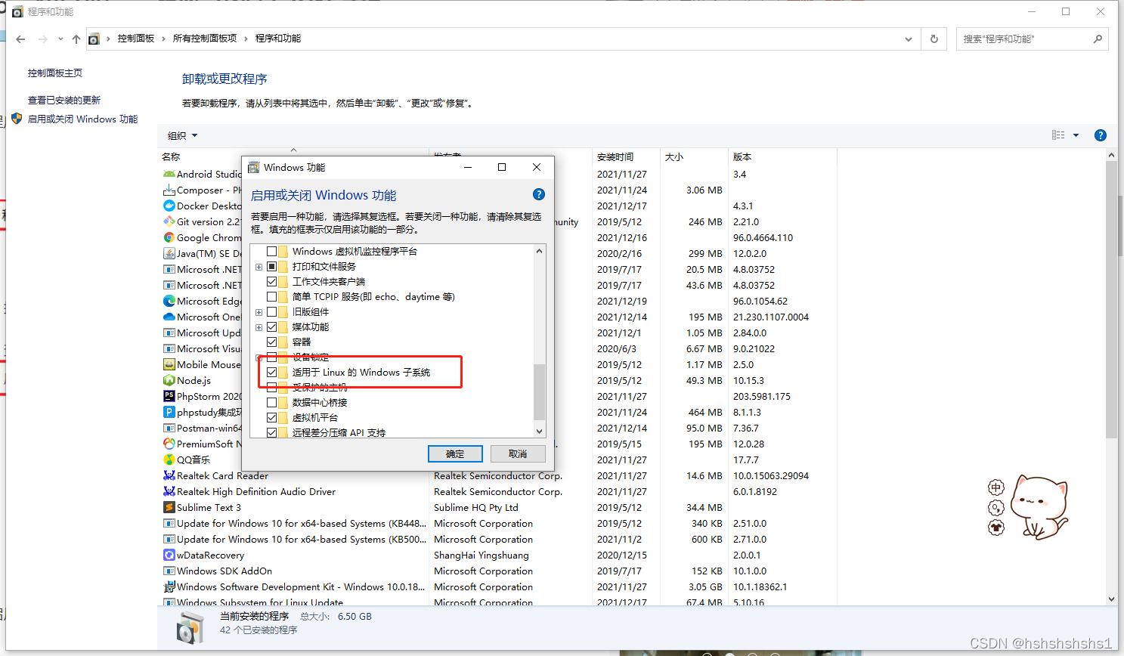Open the 查看已安装的更新 link
Image resolution: width=1124 pixels, height=656 pixels.
64,100
